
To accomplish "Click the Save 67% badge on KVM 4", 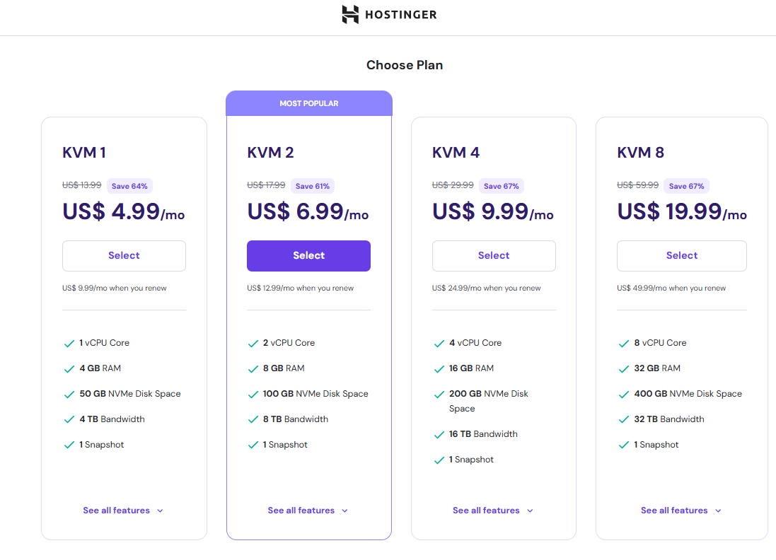I will 502,186.
